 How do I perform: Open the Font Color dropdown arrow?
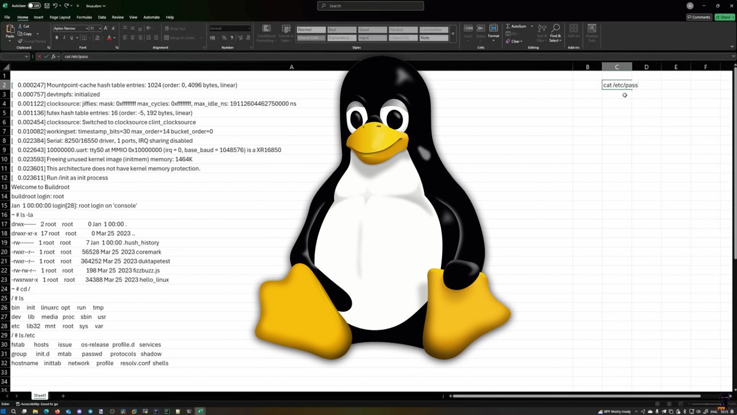(115, 38)
